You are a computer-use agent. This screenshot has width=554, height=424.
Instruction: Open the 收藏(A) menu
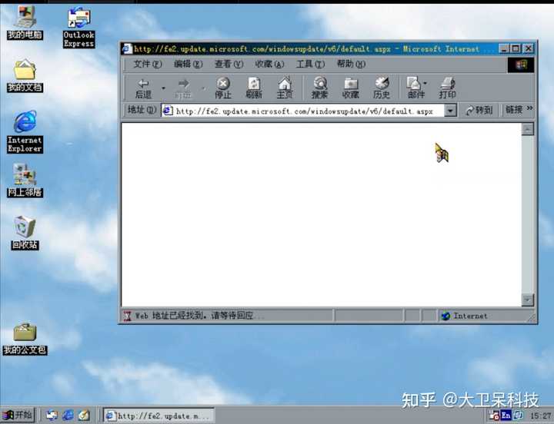click(x=269, y=64)
